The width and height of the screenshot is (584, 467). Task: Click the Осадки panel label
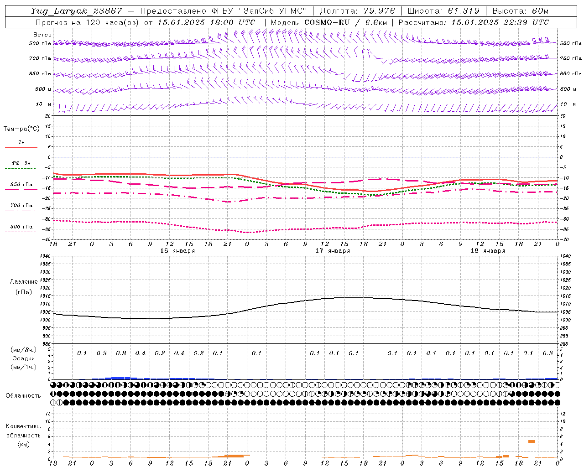[x=23, y=358]
